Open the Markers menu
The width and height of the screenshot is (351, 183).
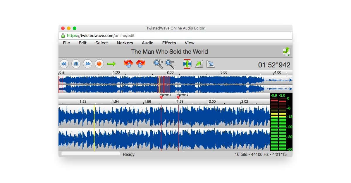125,43
